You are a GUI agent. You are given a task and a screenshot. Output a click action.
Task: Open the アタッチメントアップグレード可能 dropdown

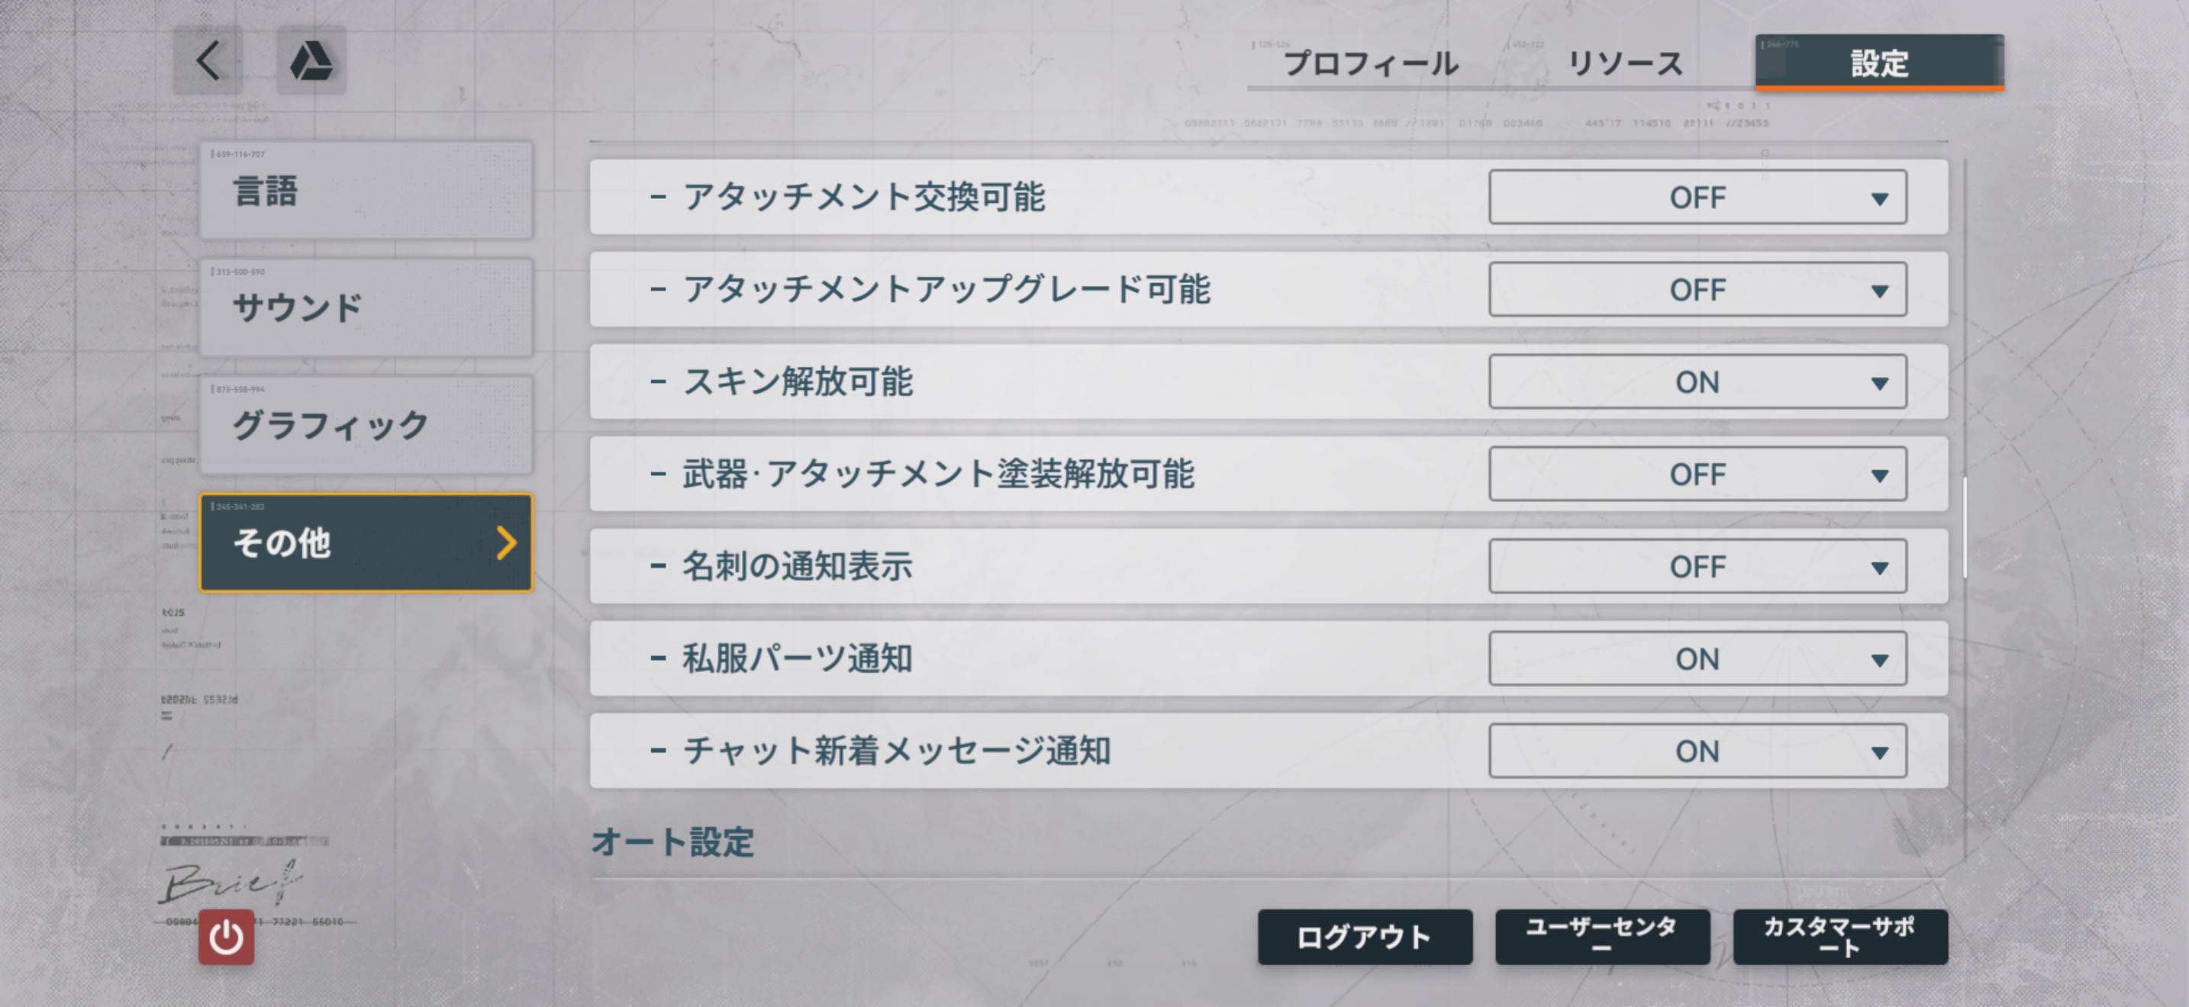tap(1697, 291)
